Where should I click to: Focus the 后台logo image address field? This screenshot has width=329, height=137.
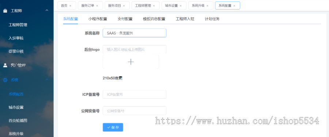(135, 50)
